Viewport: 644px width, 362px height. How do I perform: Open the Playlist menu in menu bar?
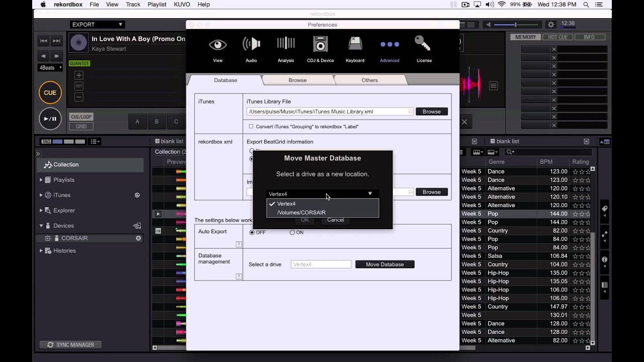(157, 5)
